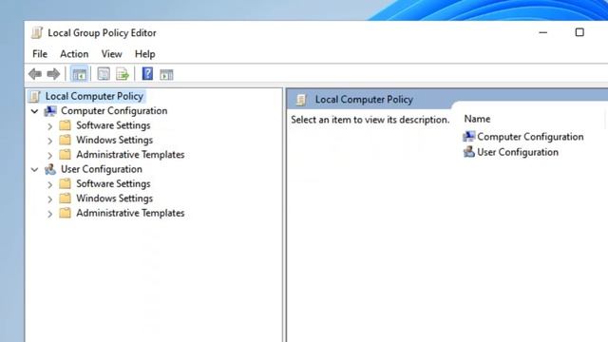Screen dimensions: 608x342
Task: Select Software Settings label under User Configuration
Action: coord(113,183)
